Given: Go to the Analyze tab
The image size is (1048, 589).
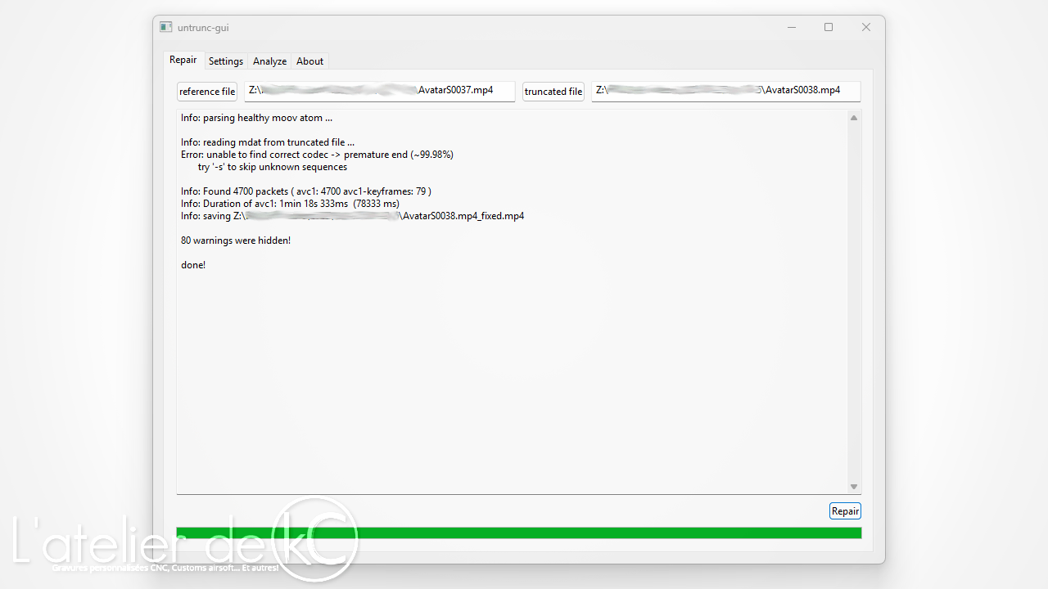Looking at the screenshot, I should pos(269,61).
